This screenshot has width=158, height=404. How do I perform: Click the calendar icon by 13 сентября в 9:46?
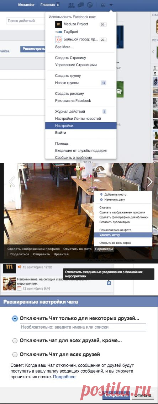coord(19,289)
